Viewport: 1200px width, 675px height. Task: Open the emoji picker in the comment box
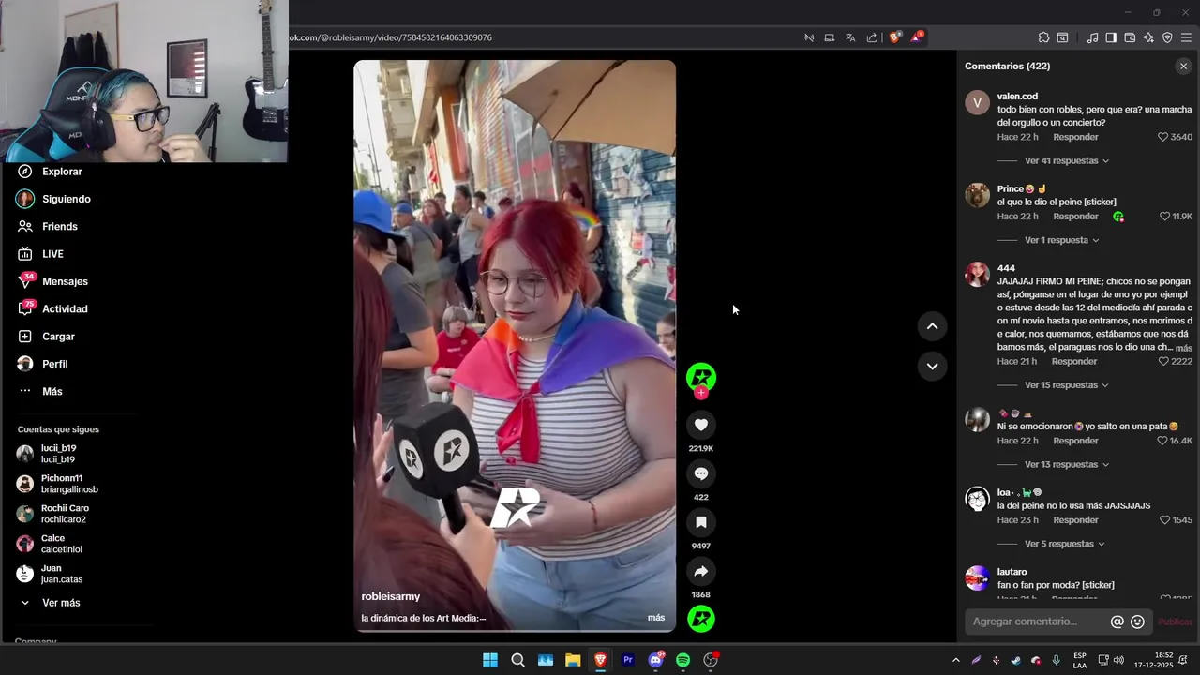(1137, 622)
